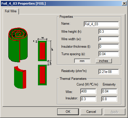
Task: Click the Wire height (h) field
Action: pyautogui.click(x=109, y=32)
